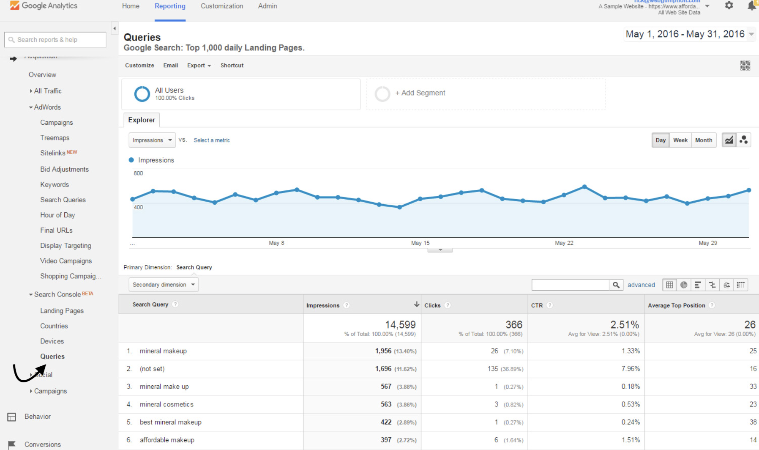Screen dimensions: 759x450
Task: Click the Conversions flag icon
Action: click(x=12, y=445)
